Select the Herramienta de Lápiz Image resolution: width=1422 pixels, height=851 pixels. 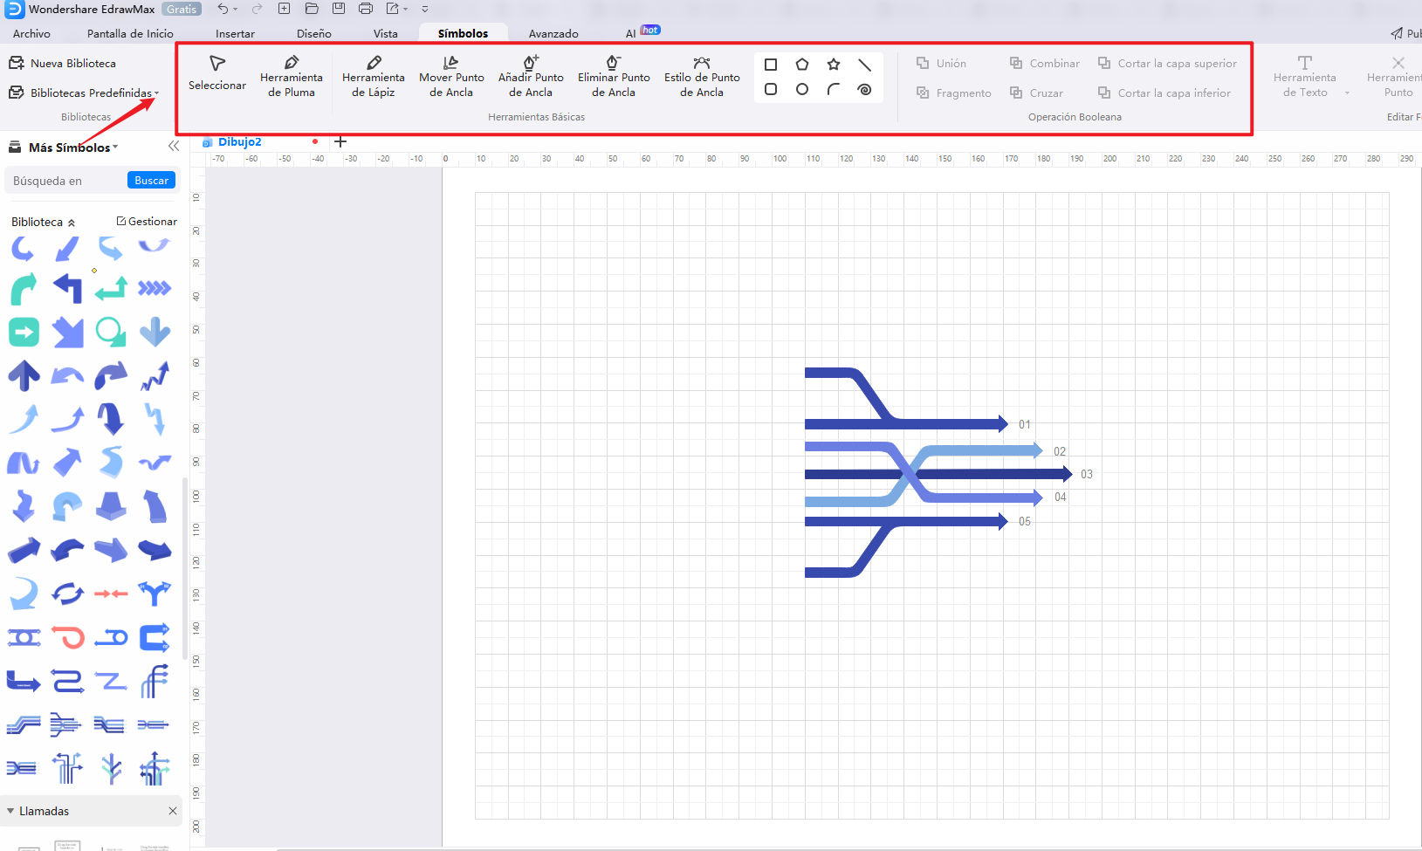pyautogui.click(x=374, y=74)
